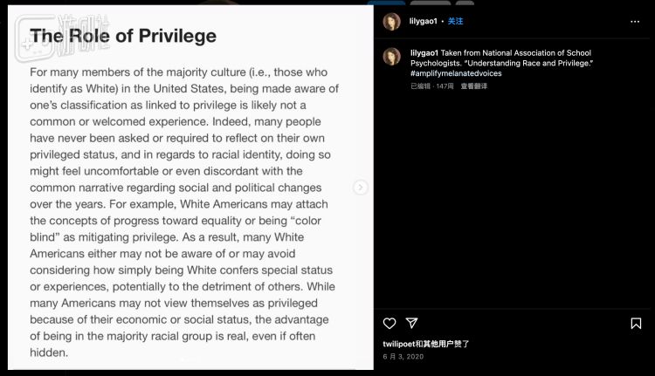
Task: Click The Role of Privilege slide image
Action: 183,201
